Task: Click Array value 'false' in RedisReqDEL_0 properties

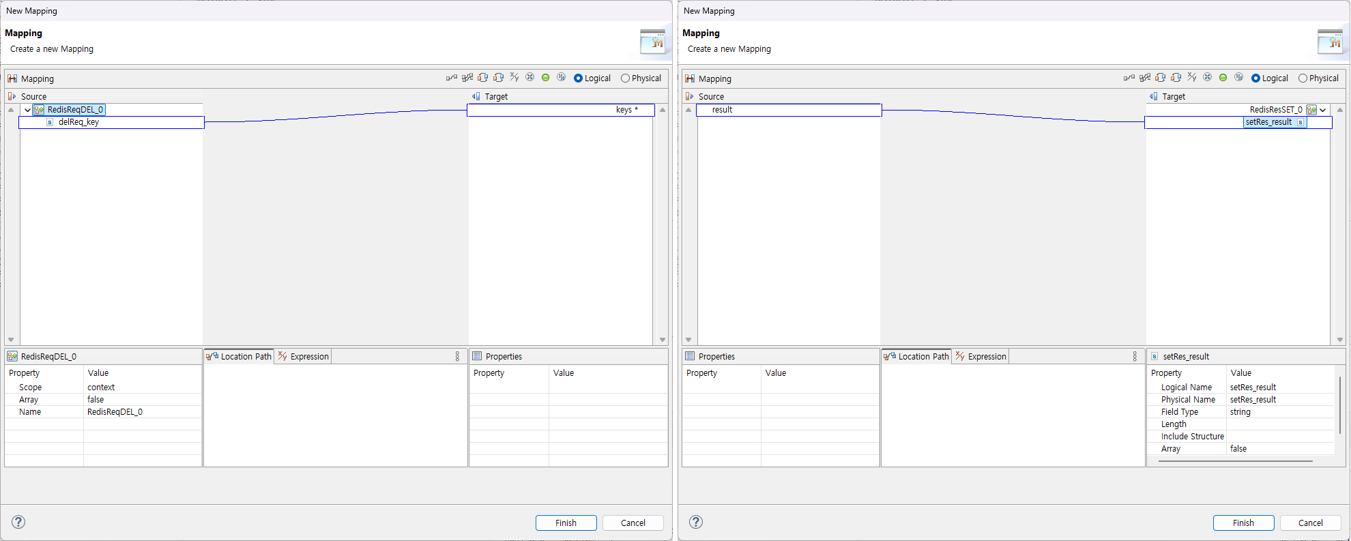Action: pos(96,400)
